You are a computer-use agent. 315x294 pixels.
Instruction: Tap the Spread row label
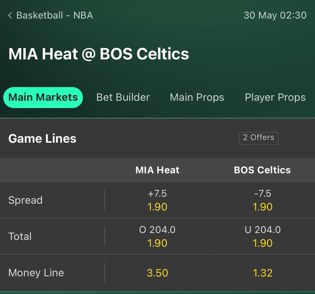tap(25, 200)
